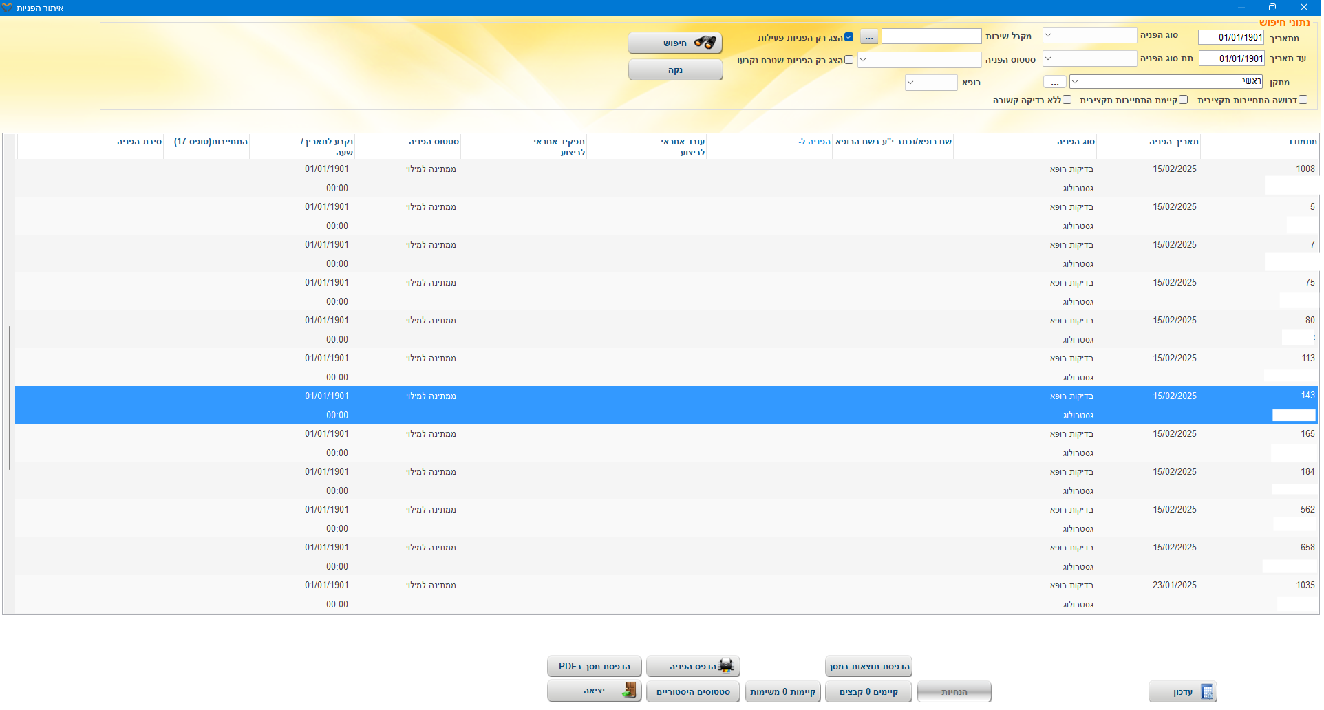Screen dimensions: 1324x710
Task: Click date 23/01/2025 in row 1035
Action: coord(1174,585)
